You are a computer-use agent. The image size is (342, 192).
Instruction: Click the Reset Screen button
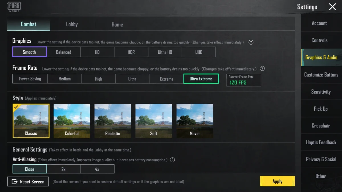pyautogui.click(x=28, y=181)
